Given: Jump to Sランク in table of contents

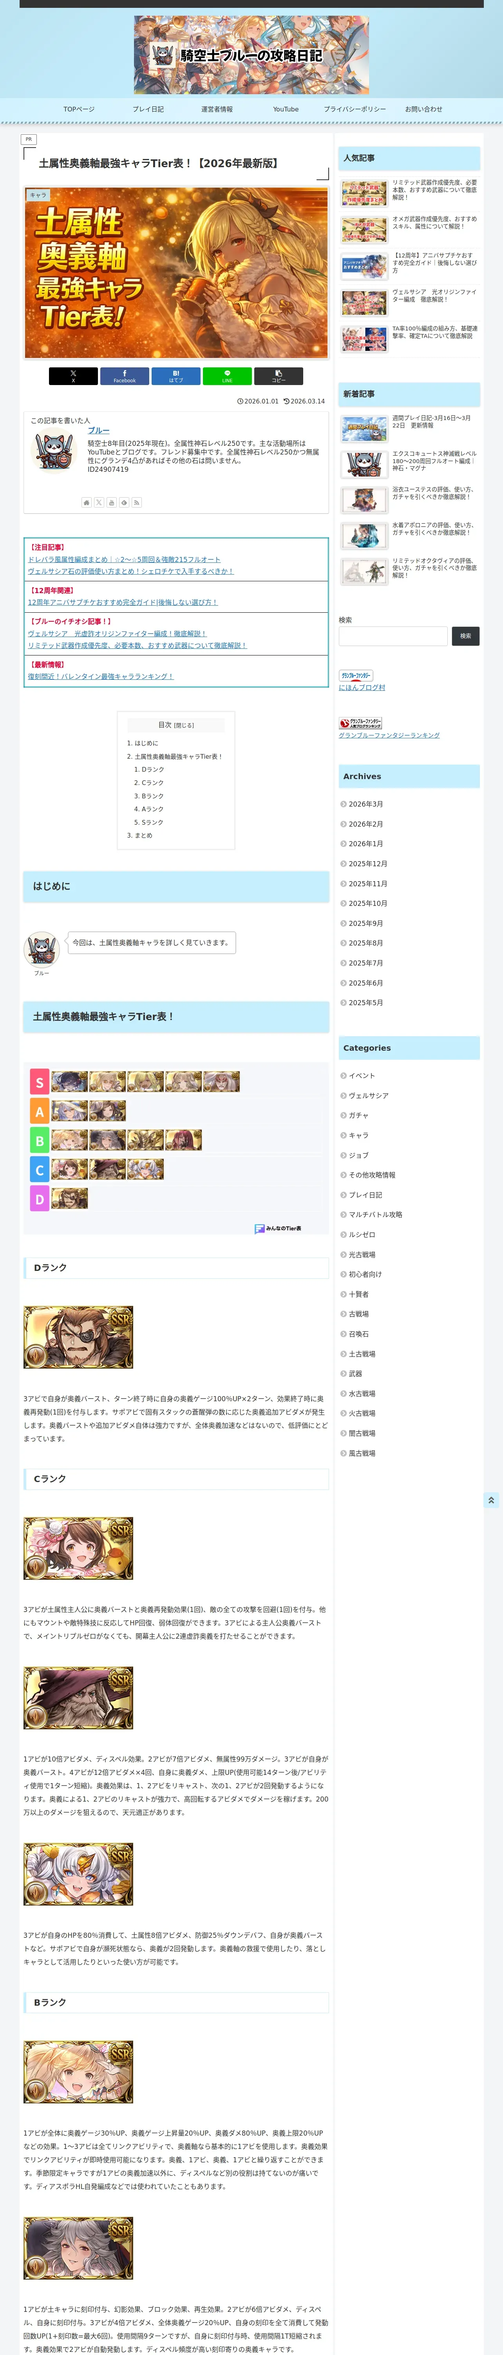Looking at the screenshot, I should [152, 823].
